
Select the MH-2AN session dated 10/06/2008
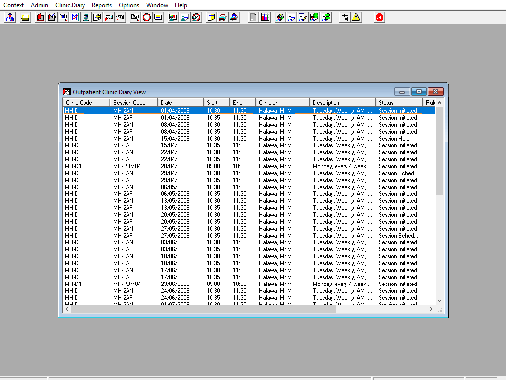click(x=249, y=256)
